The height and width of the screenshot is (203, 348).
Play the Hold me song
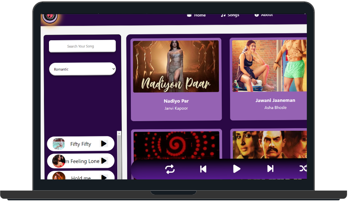tap(104, 177)
